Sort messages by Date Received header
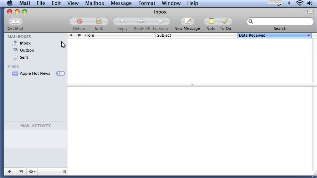This screenshot has height=178, width=317. (274, 35)
